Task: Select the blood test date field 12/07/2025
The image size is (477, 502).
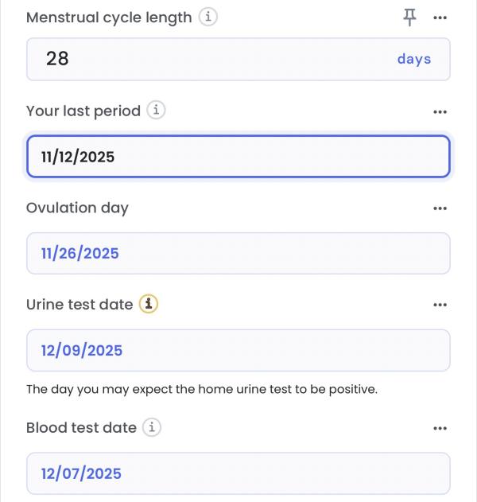Action: point(238,473)
